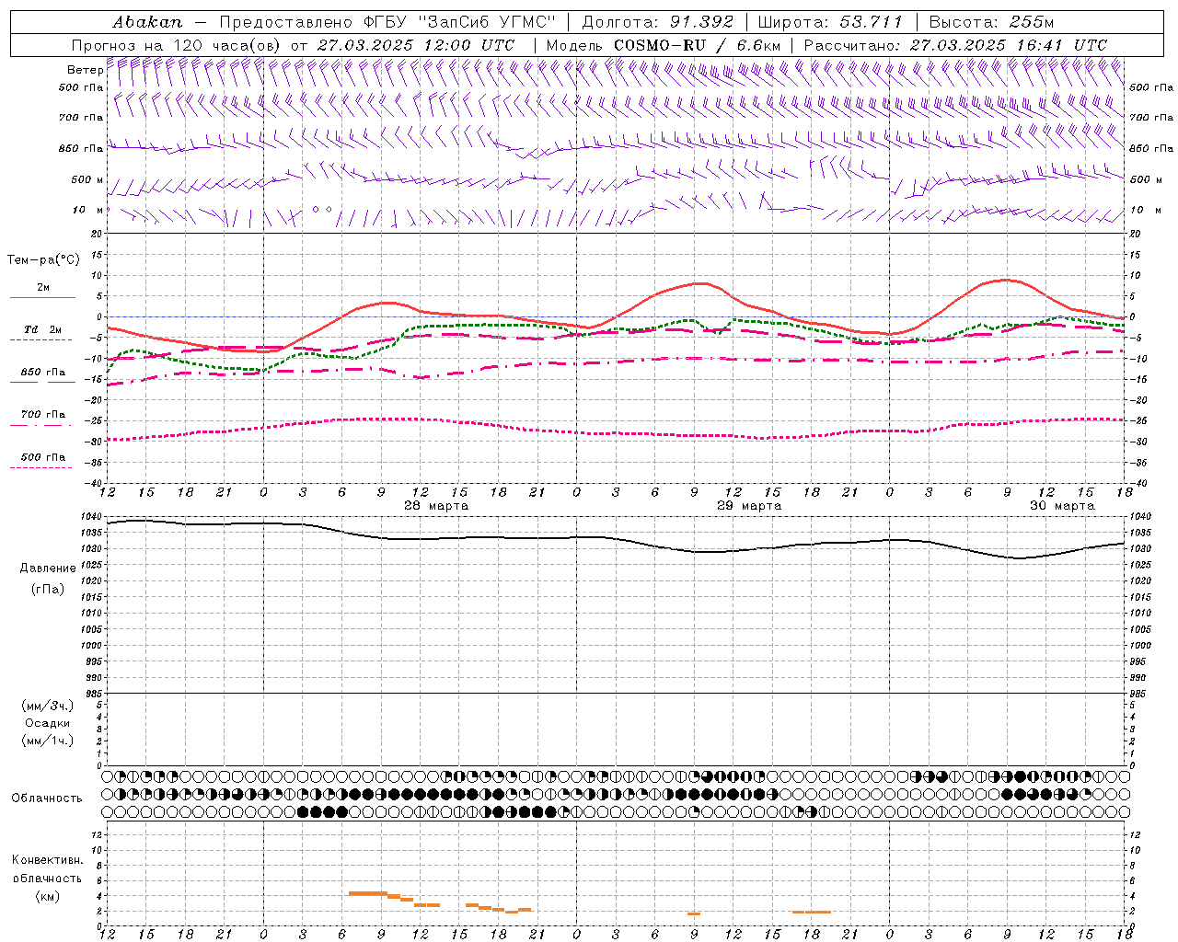
Task: Click the dotted line sample under 500 гПа legend
Action: point(41,468)
